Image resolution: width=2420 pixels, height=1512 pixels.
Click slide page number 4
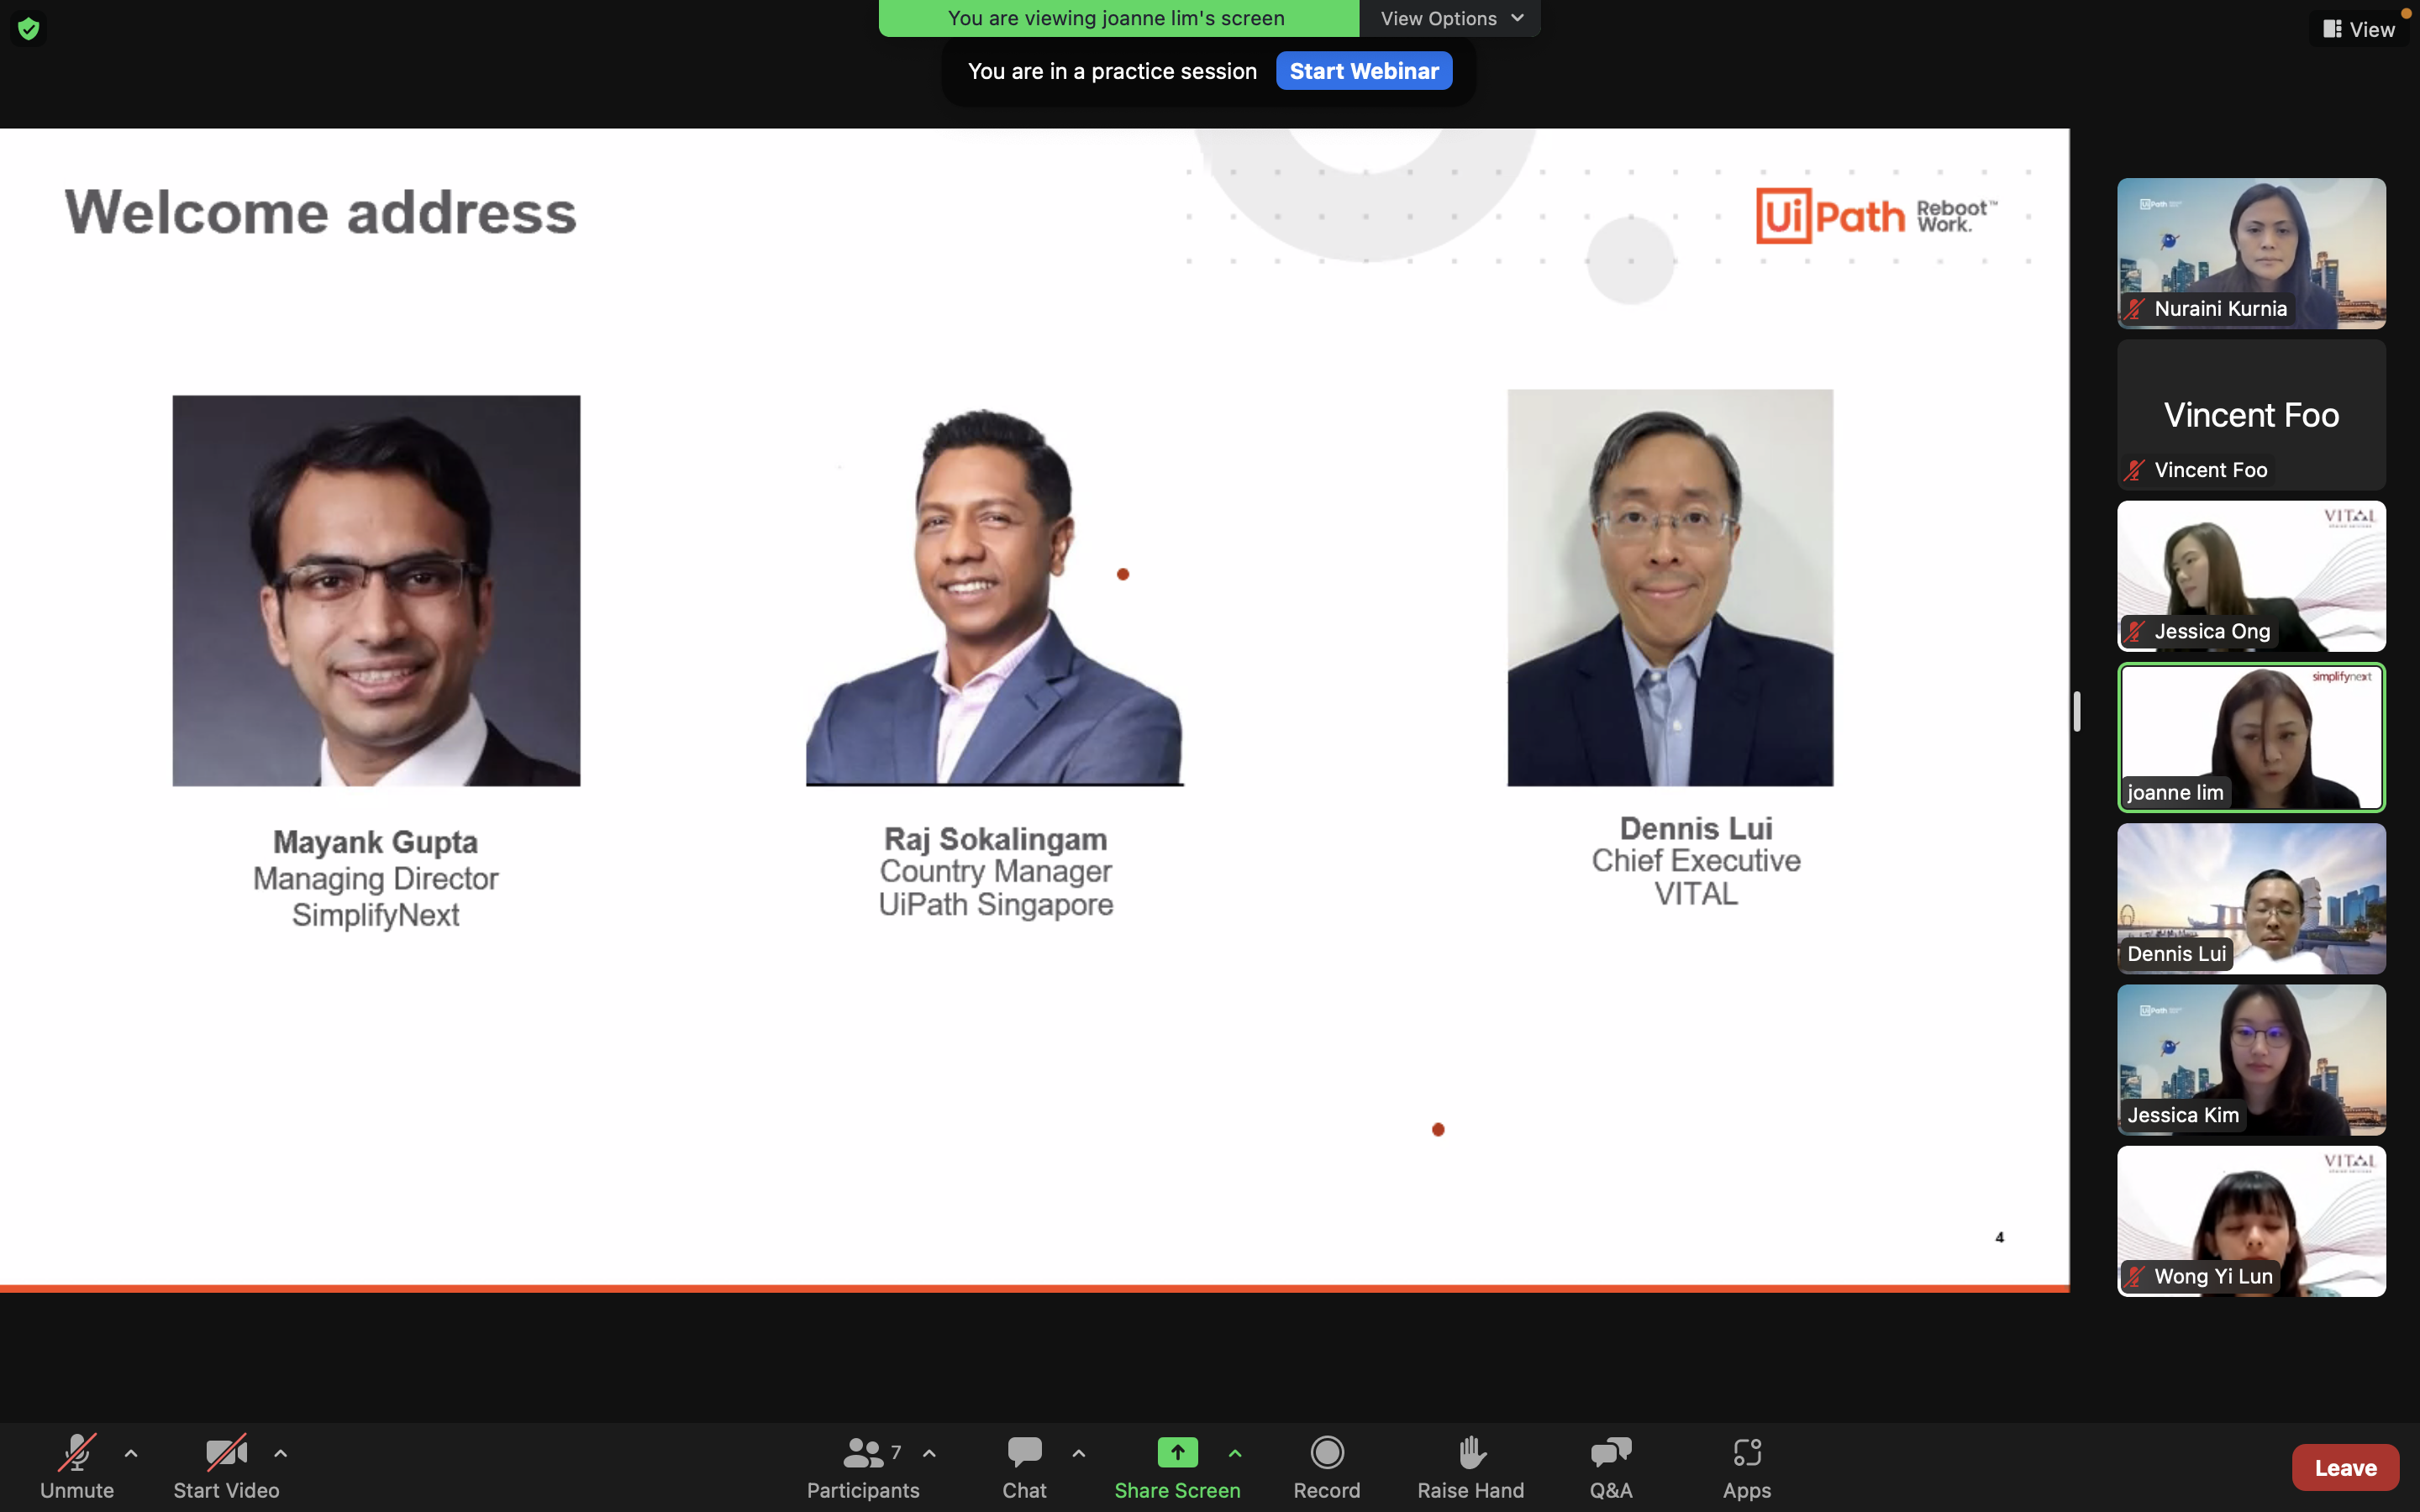tap(2000, 1237)
